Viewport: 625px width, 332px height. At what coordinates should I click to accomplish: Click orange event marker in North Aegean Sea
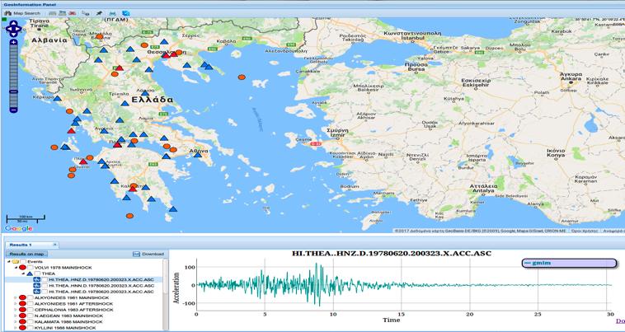242,77
